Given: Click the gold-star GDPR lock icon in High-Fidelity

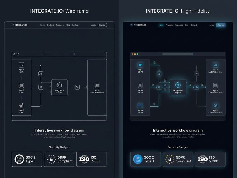Looking at the screenshot, I should 170,159.
